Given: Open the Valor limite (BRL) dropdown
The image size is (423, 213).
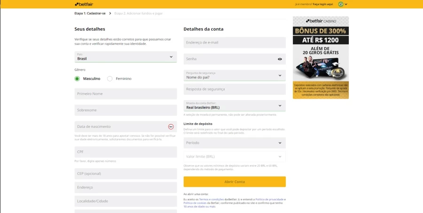Looking at the screenshot, I should click(235, 157).
